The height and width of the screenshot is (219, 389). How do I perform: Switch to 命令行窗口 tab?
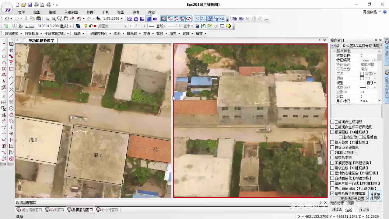107,210
